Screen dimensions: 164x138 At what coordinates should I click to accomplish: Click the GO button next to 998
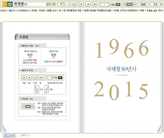118,4
